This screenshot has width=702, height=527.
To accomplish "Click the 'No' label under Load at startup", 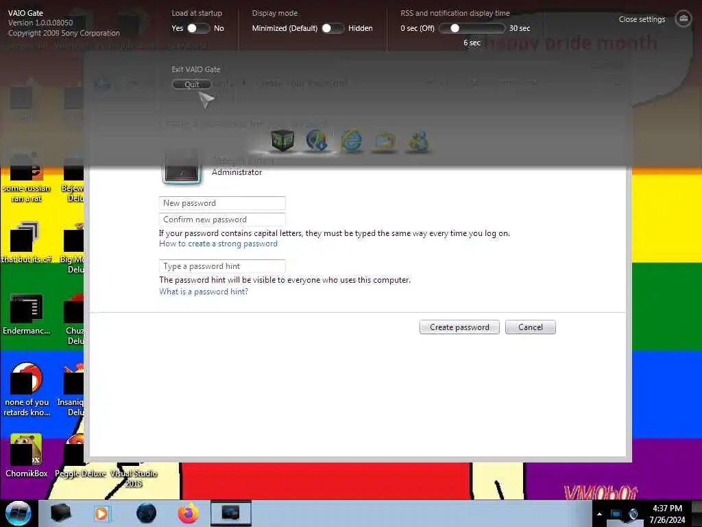I will click(x=219, y=28).
